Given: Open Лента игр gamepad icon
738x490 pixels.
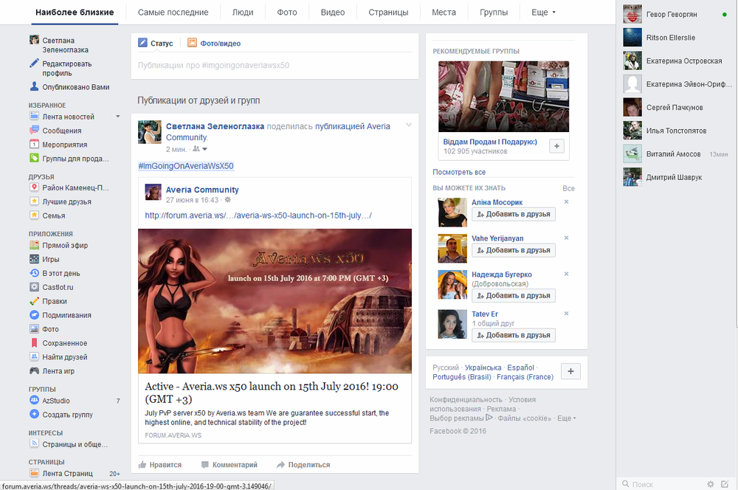Looking at the screenshot, I should 34,371.
